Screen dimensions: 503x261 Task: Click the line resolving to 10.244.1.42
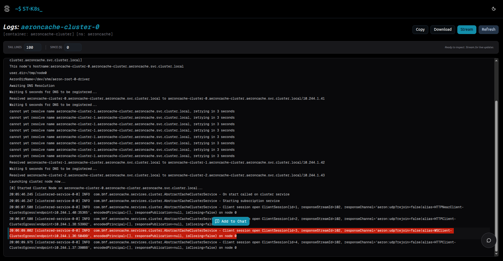167,162
